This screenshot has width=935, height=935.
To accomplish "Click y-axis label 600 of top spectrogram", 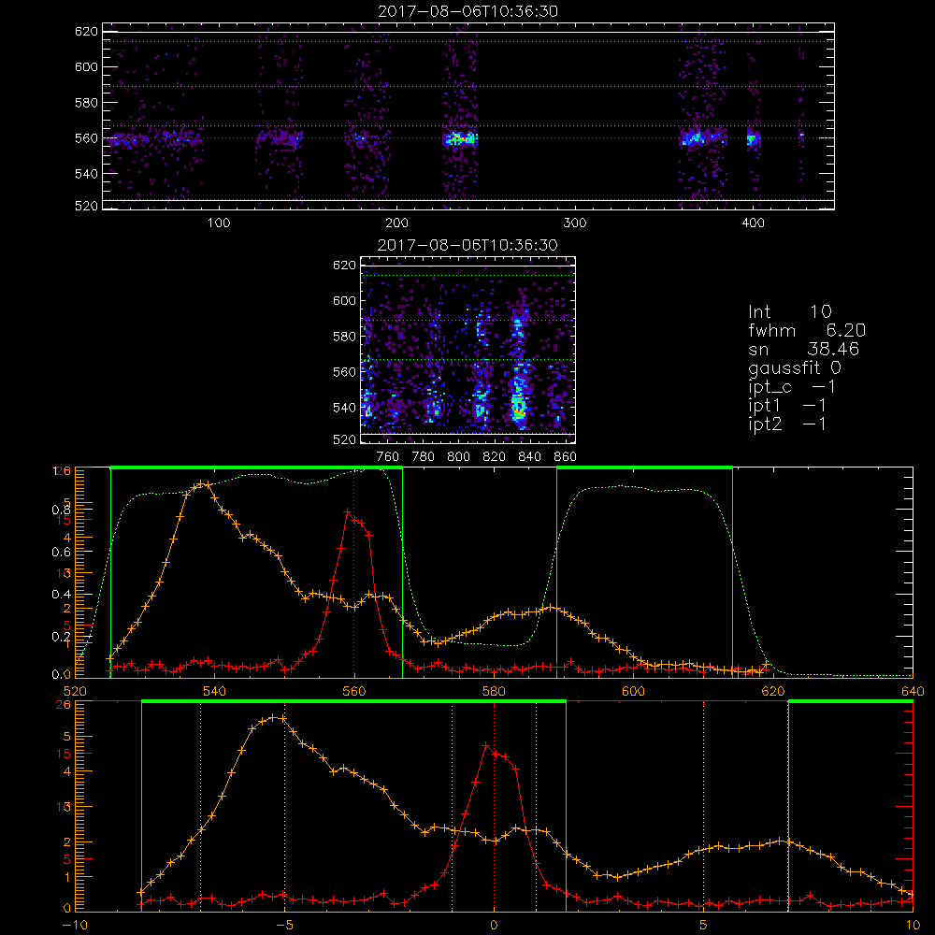I will coord(86,66).
